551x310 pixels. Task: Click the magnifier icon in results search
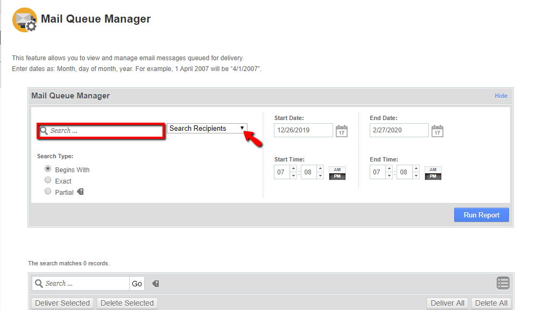coord(39,283)
